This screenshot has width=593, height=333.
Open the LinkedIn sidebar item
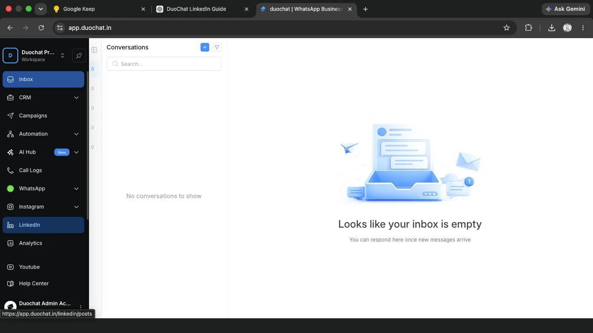[43, 225]
